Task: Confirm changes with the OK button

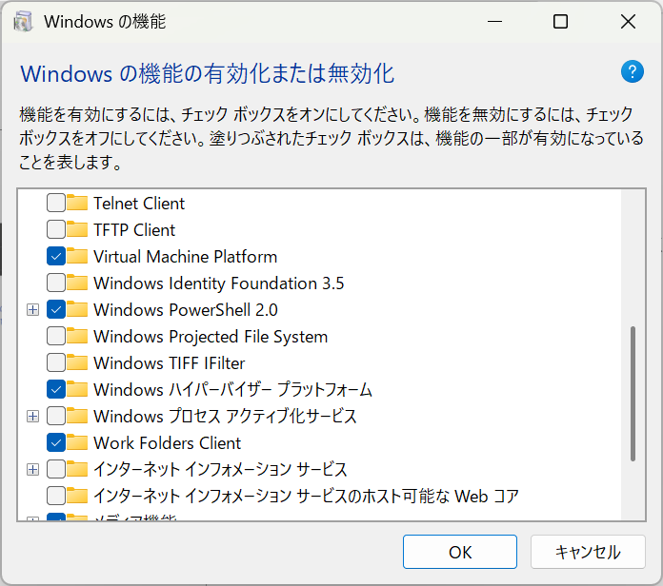Action: (459, 552)
